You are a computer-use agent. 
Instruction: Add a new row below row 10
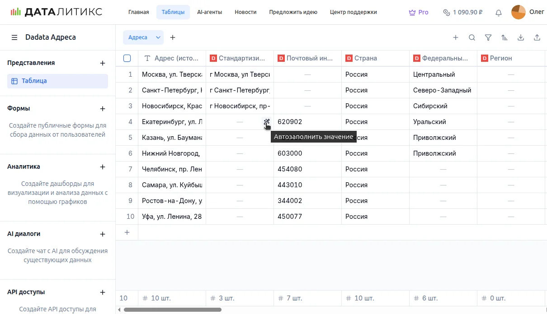[x=127, y=232]
